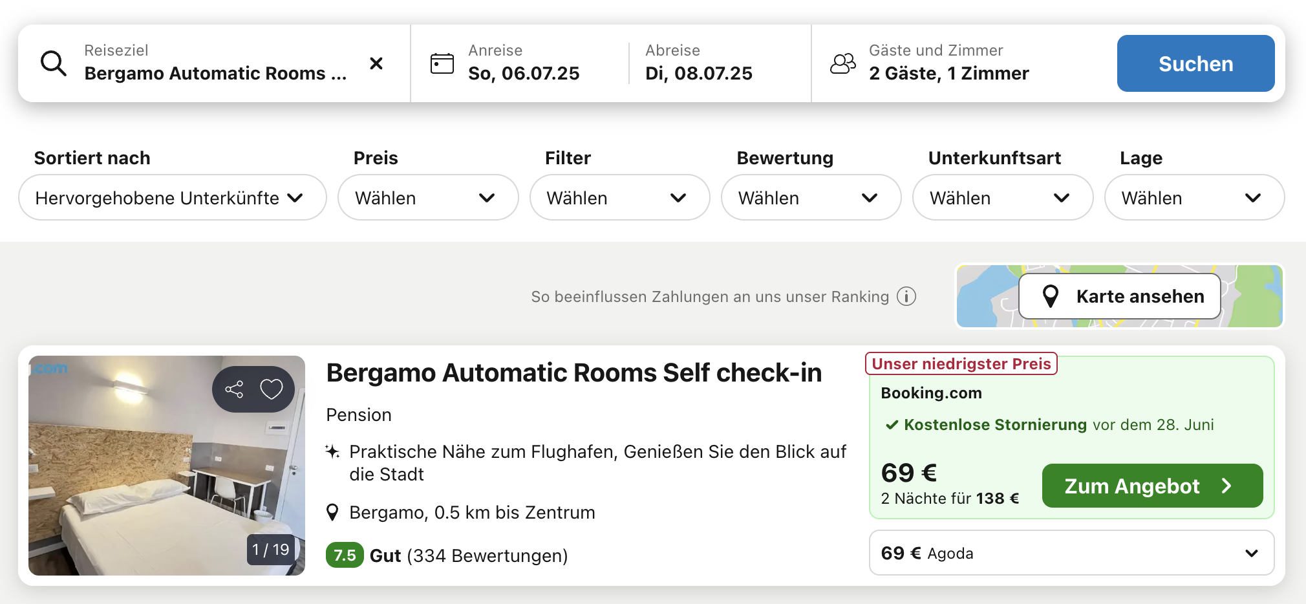Click the Booking.com provider label
This screenshot has width=1306, height=604.
931,393
